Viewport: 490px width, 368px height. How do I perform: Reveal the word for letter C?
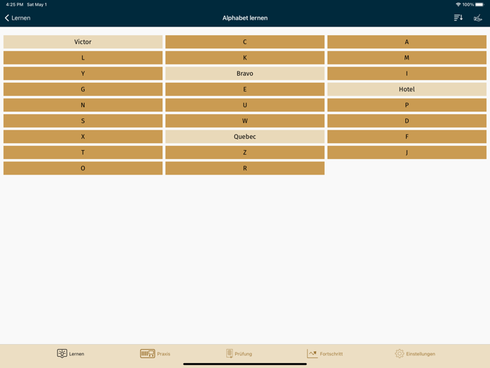[245, 41]
